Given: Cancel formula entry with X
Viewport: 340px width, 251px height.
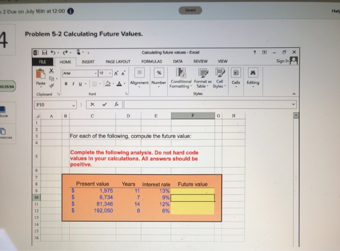Looking at the screenshot, I should [x=92, y=104].
